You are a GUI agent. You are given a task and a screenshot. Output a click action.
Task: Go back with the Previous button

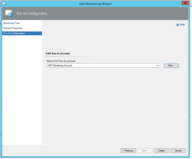click(x=128, y=150)
